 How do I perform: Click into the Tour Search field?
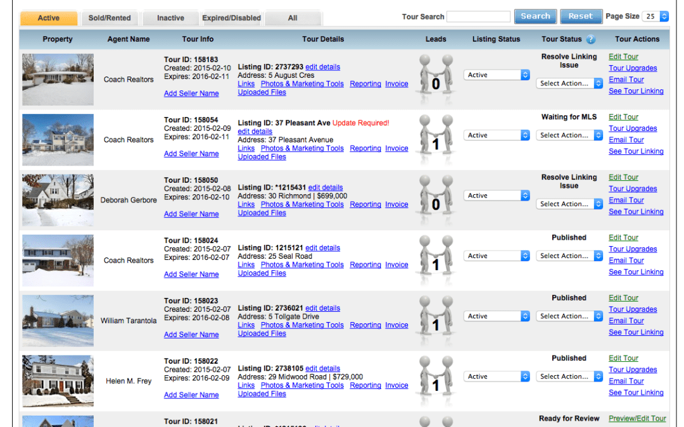click(478, 16)
